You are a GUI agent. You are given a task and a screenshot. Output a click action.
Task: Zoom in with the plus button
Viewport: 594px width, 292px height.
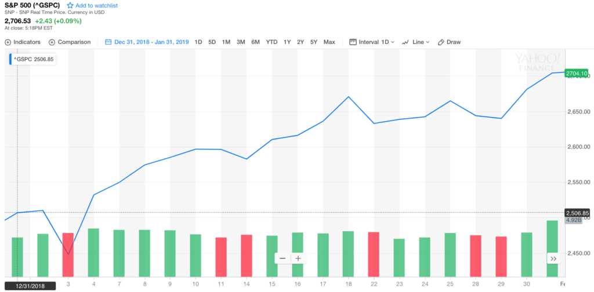pos(298,258)
